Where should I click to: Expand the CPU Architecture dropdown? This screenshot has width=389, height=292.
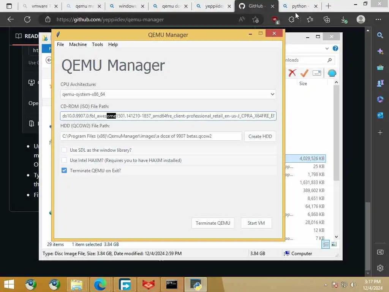[x=272, y=94]
